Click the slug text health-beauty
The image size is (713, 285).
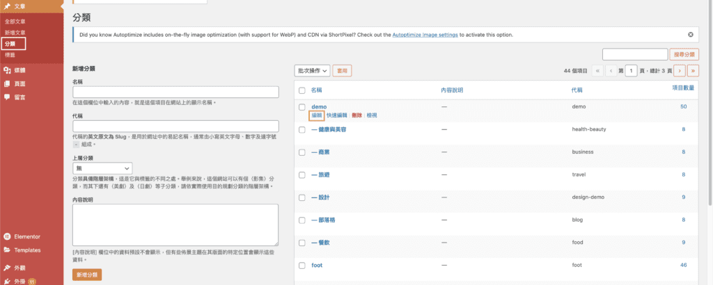[589, 130]
